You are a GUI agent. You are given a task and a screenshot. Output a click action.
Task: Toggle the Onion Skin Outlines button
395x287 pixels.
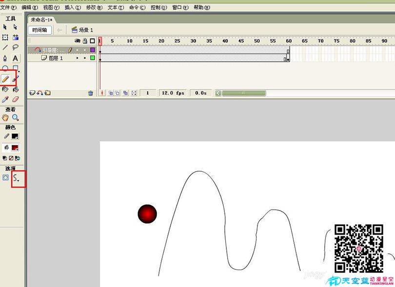(117, 93)
